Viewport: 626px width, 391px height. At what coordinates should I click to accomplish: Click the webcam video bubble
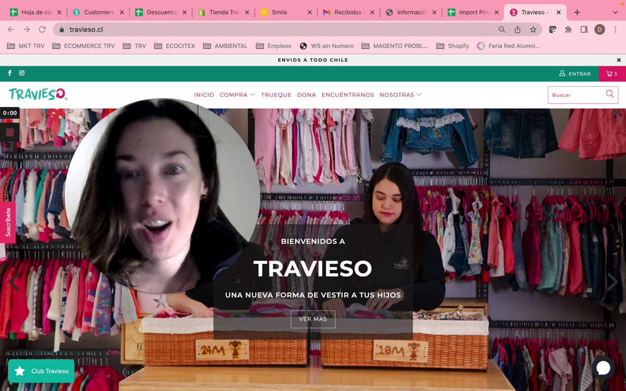(162, 195)
